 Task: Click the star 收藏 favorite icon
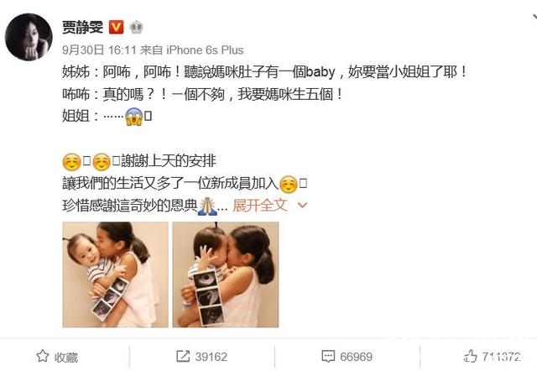[x=43, y=356]
